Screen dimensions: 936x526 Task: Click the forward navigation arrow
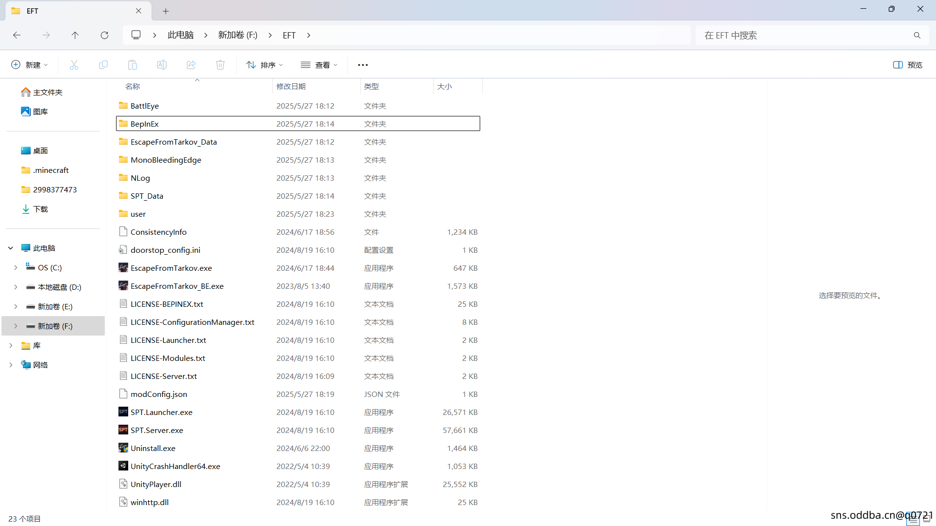(46, 35)
